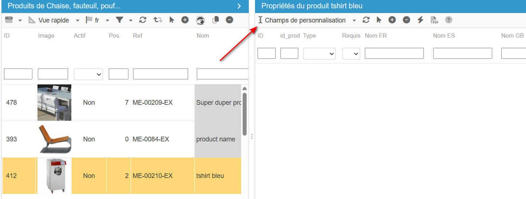This screenshot has height=199, width=526.
Task: Collapse the products panel with chevron
Action: [239, 6]
